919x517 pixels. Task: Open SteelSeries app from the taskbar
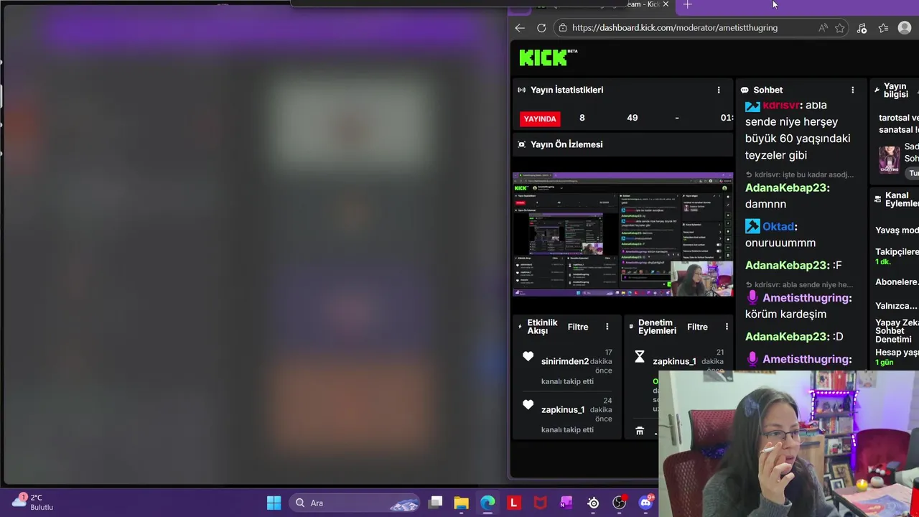[593, 503]
